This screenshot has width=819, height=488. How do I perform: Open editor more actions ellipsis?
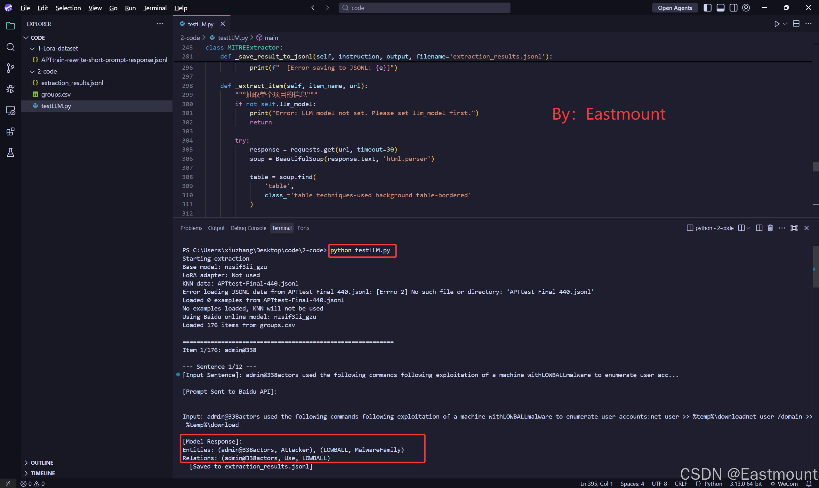click(808, 24)
